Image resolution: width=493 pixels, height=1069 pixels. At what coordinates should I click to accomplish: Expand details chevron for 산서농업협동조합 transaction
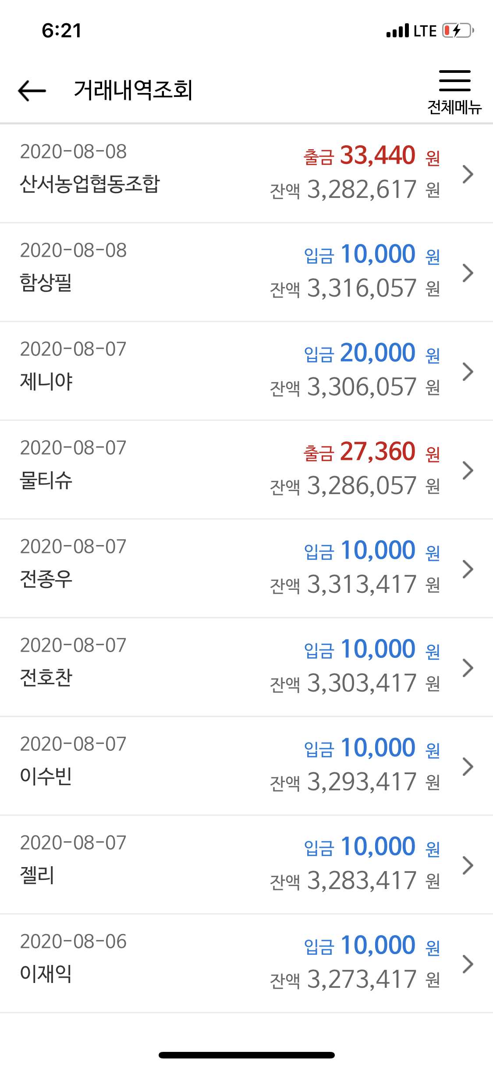pyautogui.click(x=468, y=174)
